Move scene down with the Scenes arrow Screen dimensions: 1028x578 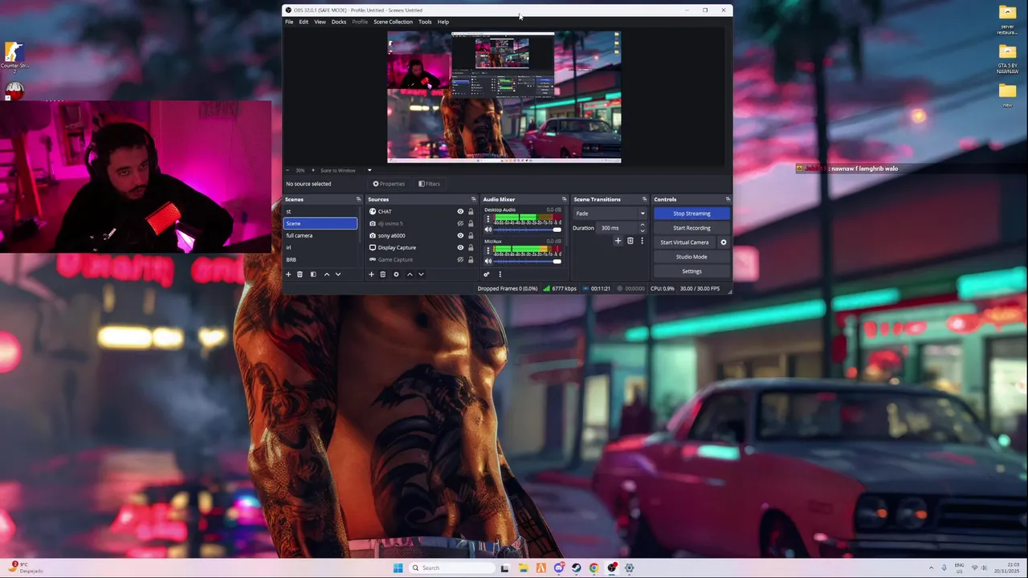point(338,275)
